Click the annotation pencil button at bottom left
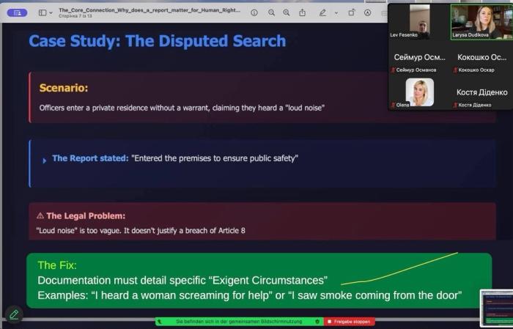513x329 pixels. 13,314
